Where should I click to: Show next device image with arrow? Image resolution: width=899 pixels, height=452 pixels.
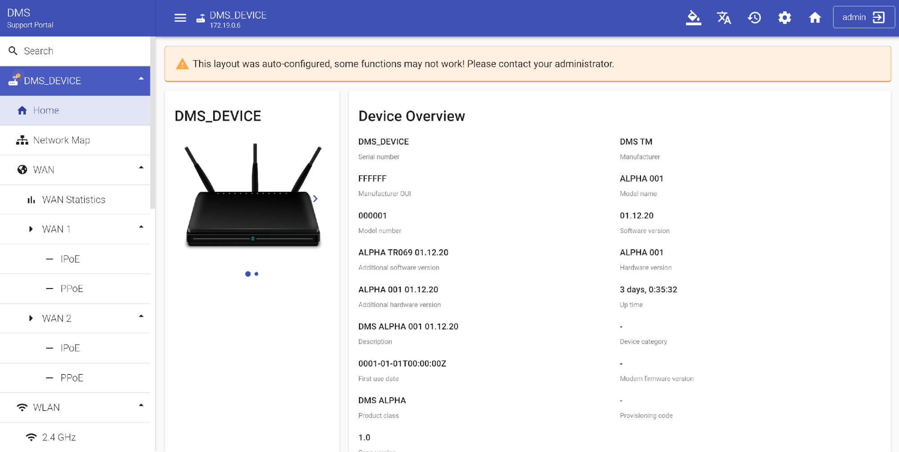click(315, 199)
